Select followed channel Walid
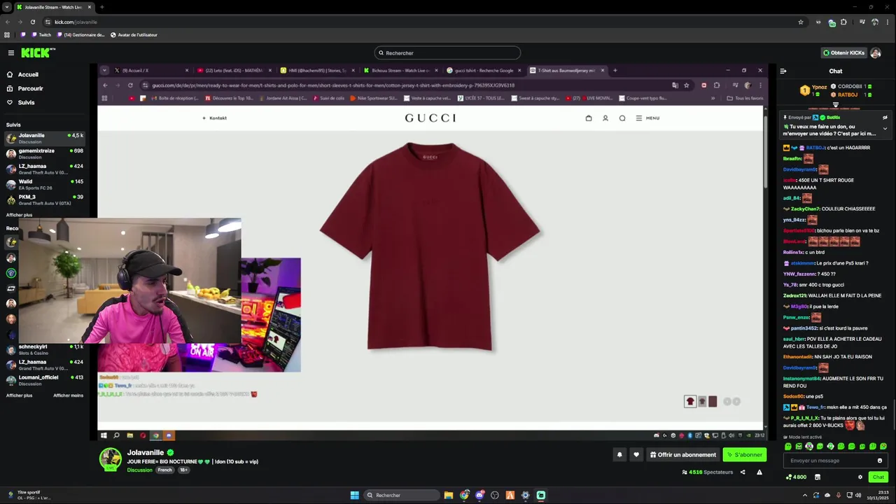Viewport: 896px width, 504px height. click(x=45, y=184)
